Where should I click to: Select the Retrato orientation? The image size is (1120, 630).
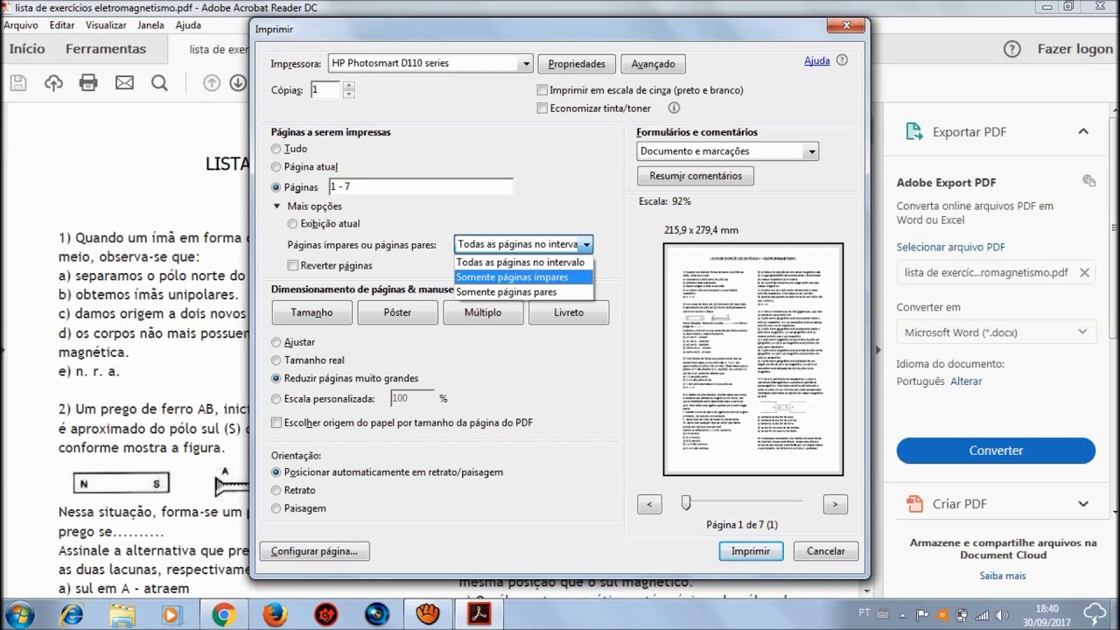point(276,490)
